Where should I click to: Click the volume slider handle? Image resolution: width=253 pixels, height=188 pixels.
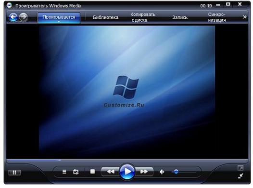176,172
